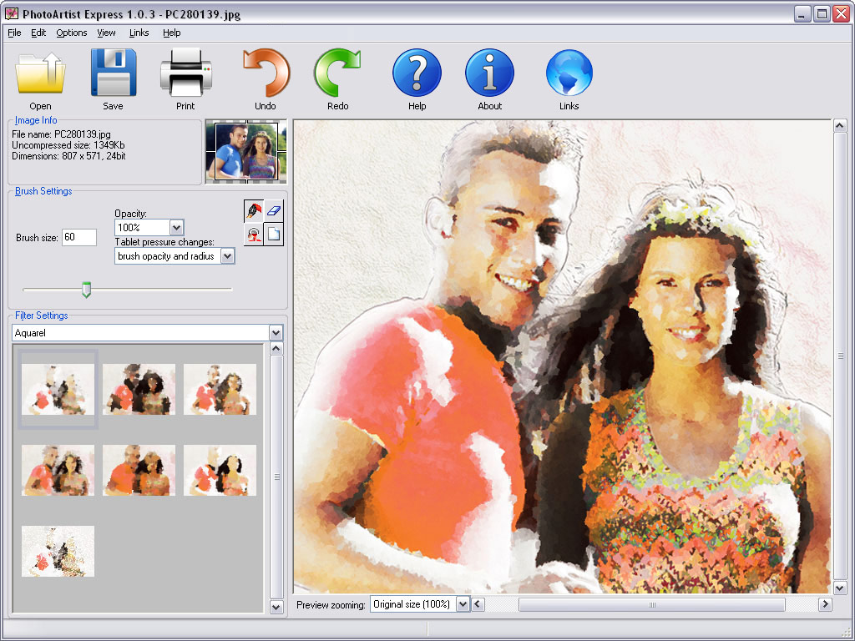855x641 pixels.
Task: Click the canvas vertical scroll down arrow
Action: (x=840, y=588)
